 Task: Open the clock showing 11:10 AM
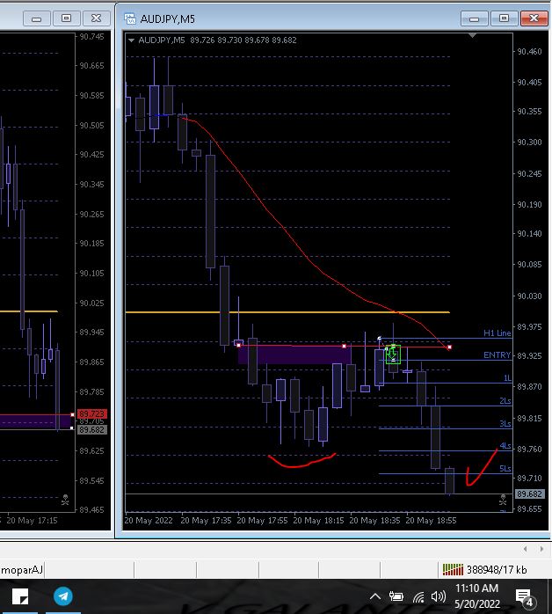pos(477,588)
